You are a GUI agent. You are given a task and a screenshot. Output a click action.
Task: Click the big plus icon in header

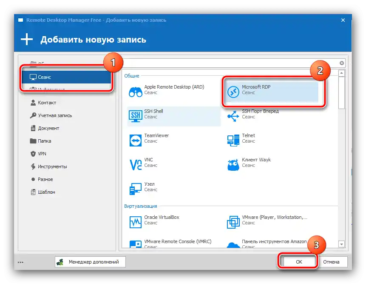point(27,39)
